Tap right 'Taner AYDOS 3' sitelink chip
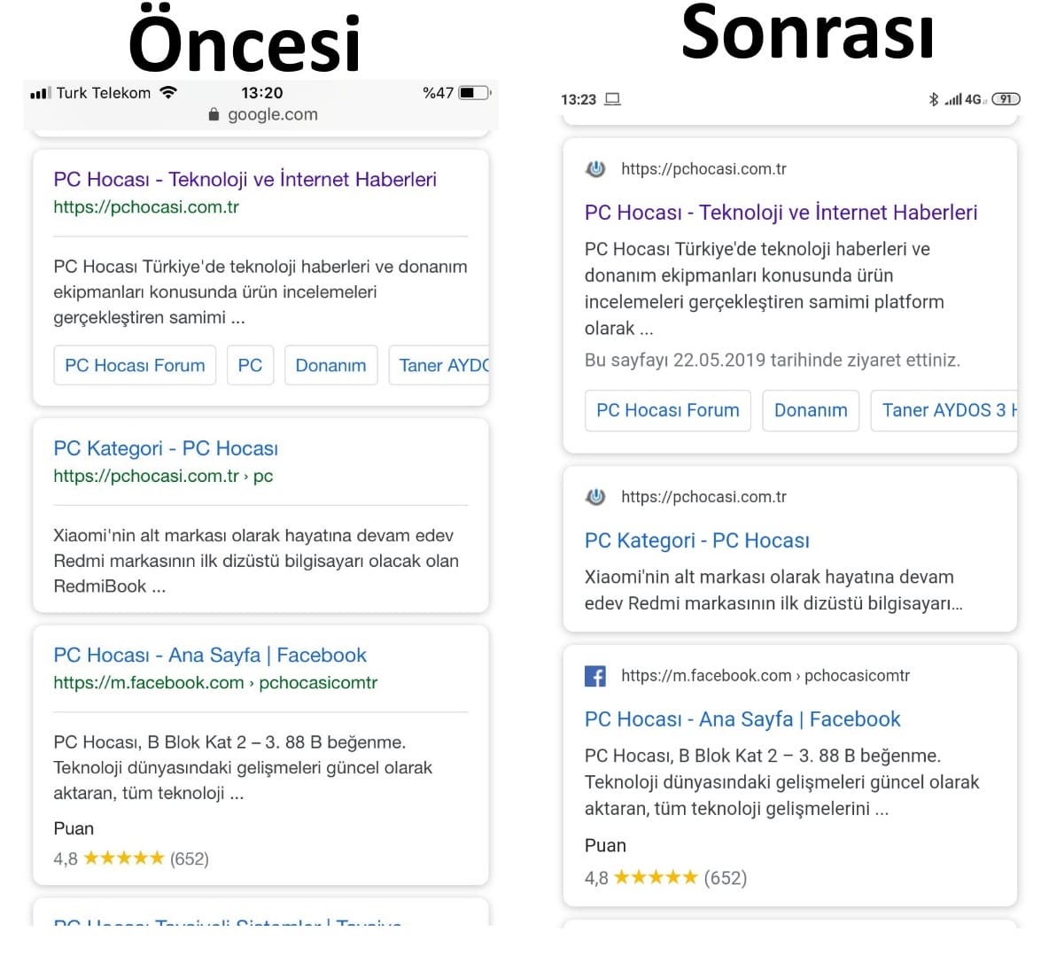The height and width of the screenshot is (955, 1041). (x=944, y=410)
